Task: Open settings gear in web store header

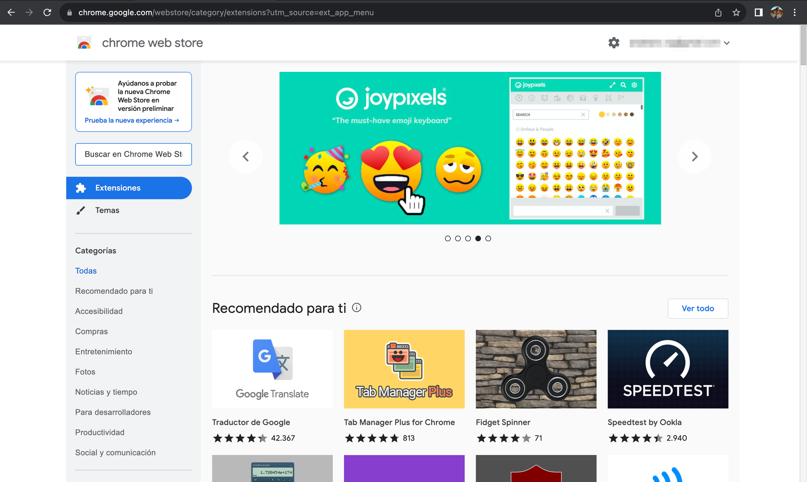Action: (614, 43)
